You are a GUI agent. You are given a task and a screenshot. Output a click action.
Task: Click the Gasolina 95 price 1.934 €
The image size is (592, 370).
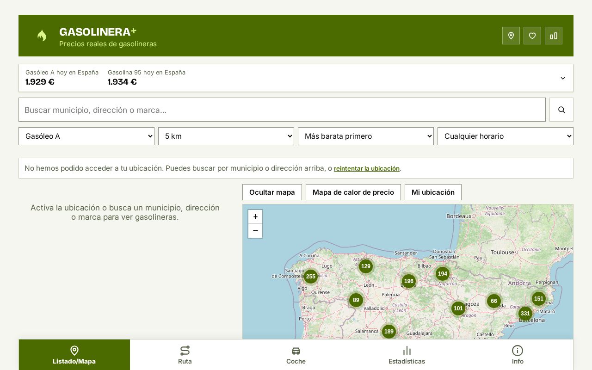coord(122,82)
